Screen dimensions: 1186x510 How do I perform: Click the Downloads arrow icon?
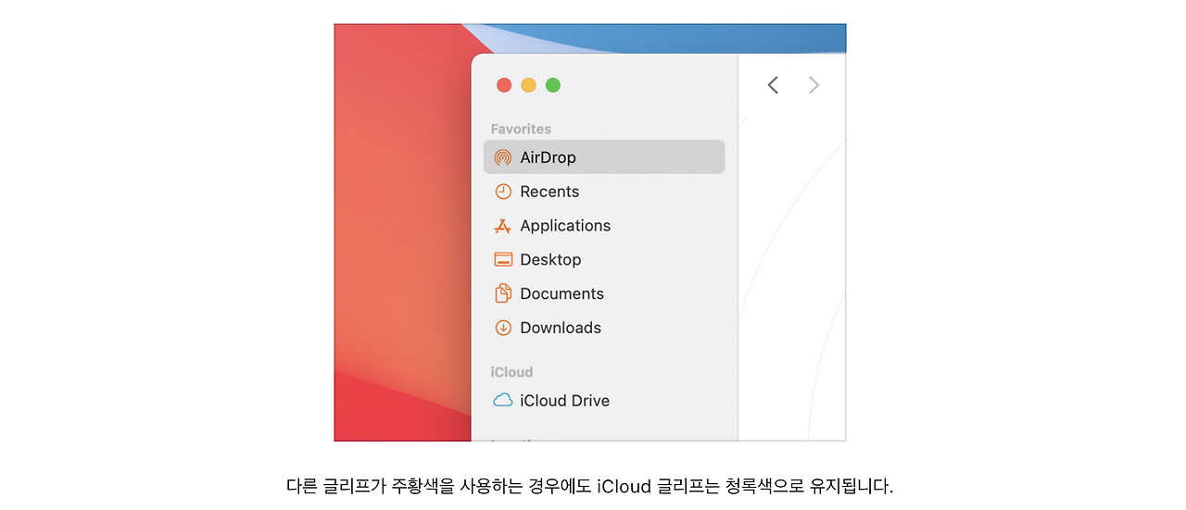coord(503,328)
